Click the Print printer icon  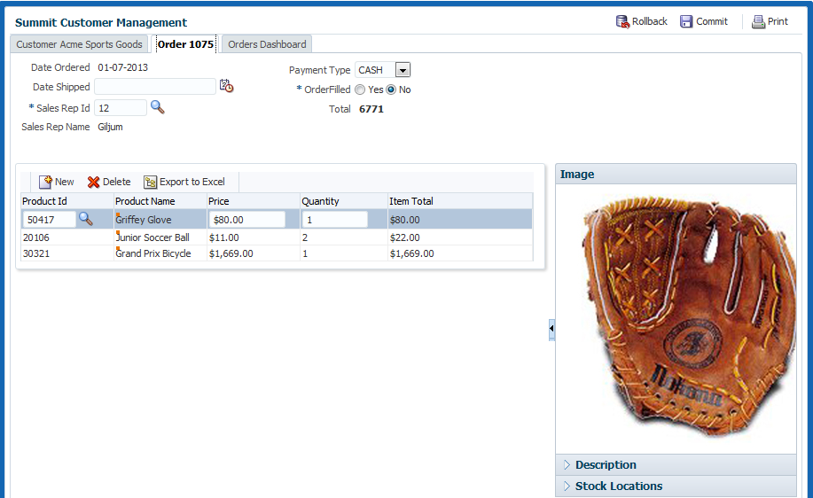pos(759,22)
